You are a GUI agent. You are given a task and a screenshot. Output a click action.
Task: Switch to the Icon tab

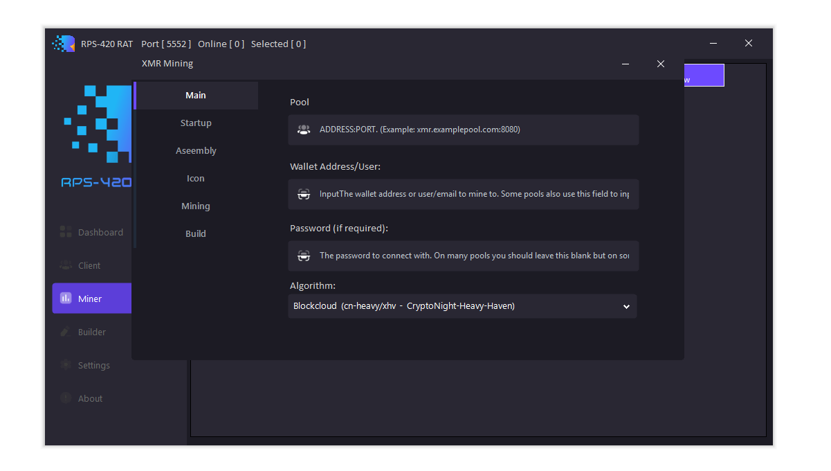(196, 178)
